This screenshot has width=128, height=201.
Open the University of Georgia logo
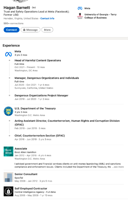point(80,16)
